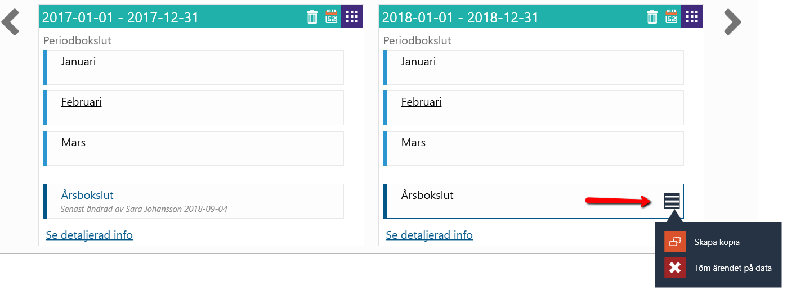Viewport: 787px width, 290px height.
Task: Open Januari in the 2017 period
Action: coord(78,61)
